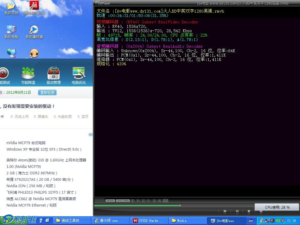
Task: Skip to previous track in KMPlayer
Action: tap(225, 211)
